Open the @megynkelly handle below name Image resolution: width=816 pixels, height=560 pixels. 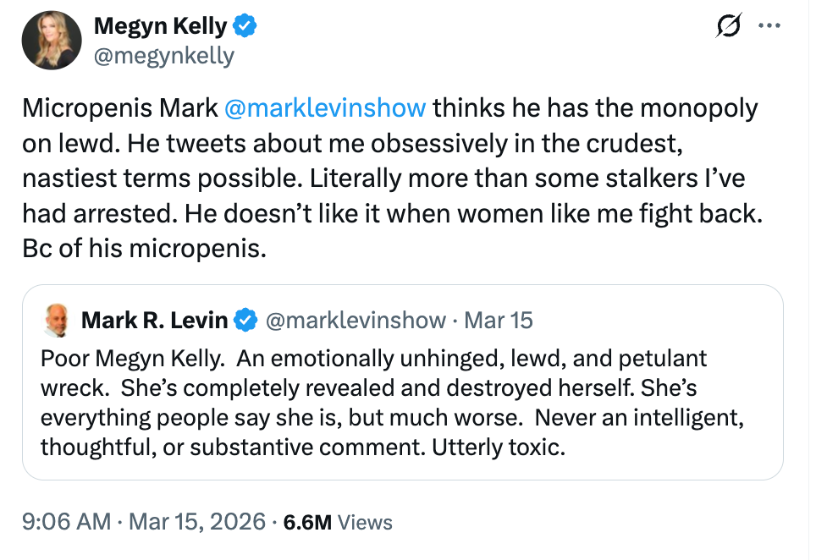(x=163, y=56)
